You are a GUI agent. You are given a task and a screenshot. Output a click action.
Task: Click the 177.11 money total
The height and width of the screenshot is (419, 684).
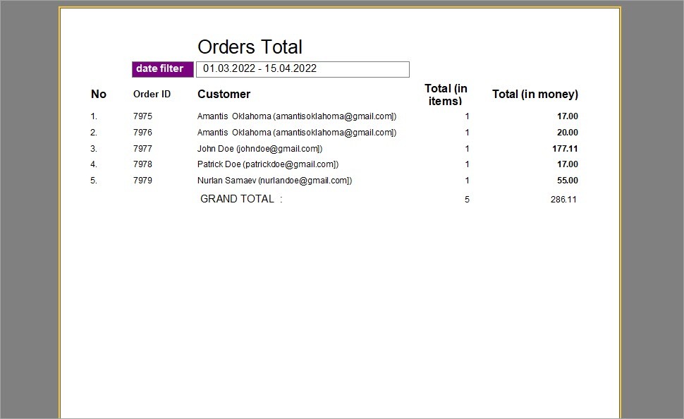pyautogui.click(x=565, y=149)
